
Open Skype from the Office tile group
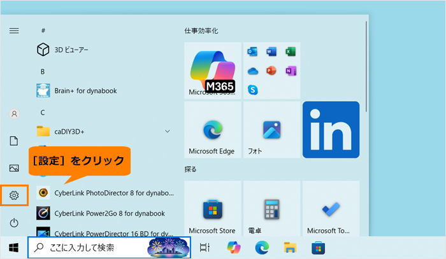click(x=252, y=90)
